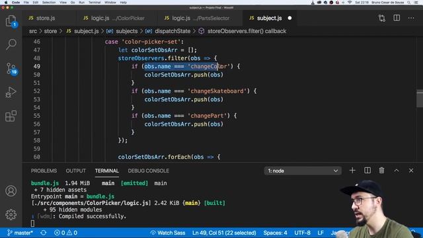Click the unsaved dot on subject.js tab
Viewport: 423px width, 238px height.
point(289,18)
